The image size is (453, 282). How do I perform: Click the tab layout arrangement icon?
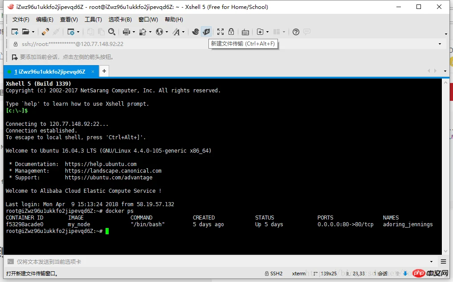pos(277,32)
